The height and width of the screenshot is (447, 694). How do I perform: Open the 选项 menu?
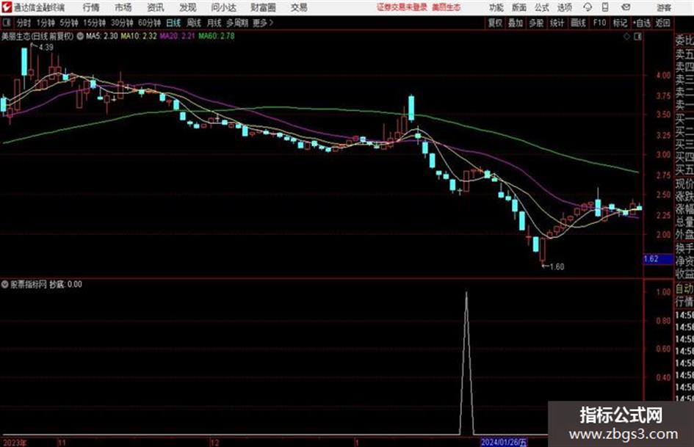(564, 7)
